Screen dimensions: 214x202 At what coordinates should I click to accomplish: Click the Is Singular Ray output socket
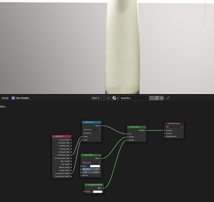[71, 152]
